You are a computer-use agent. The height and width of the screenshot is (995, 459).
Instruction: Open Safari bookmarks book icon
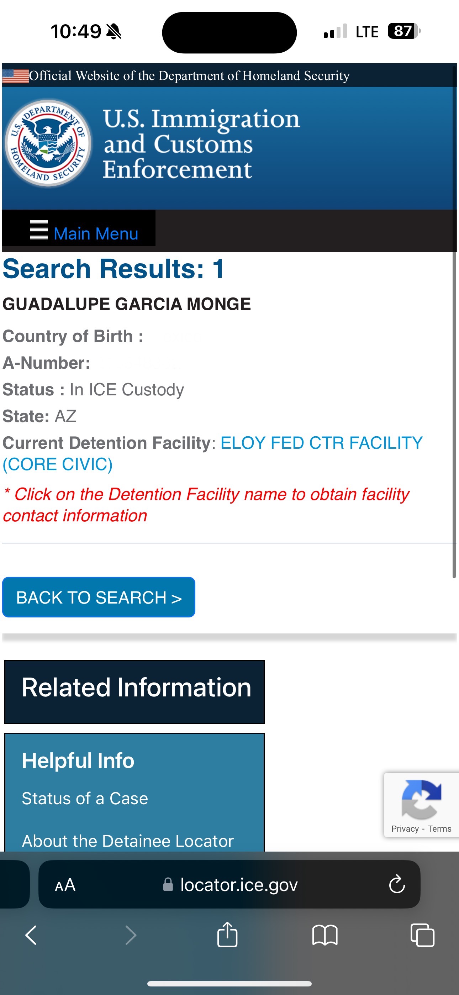[325, 936]
